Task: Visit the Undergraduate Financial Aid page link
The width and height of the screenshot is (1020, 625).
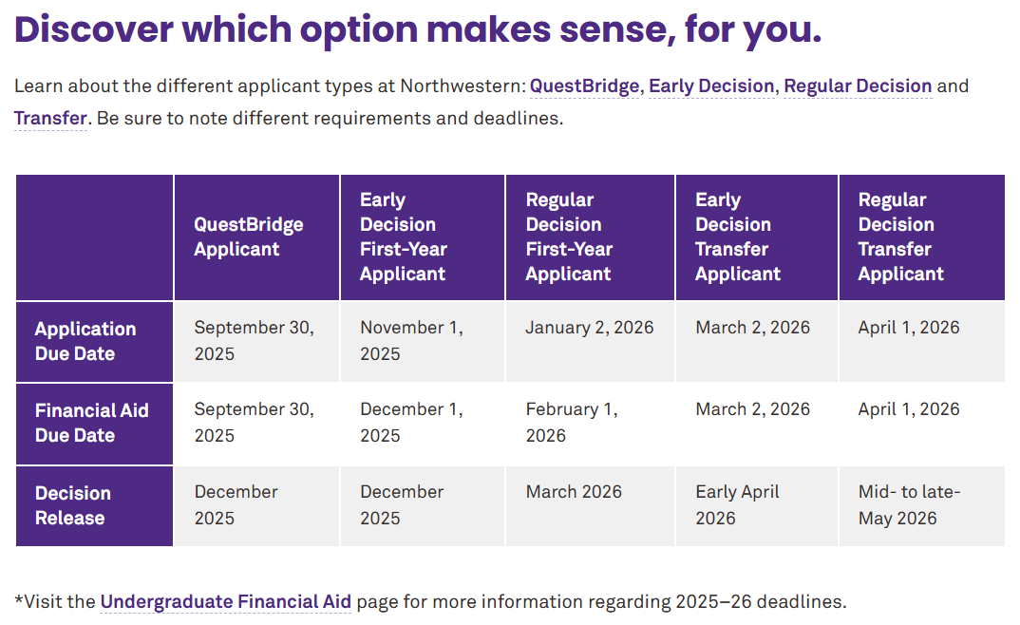Action: pos(225,601)
